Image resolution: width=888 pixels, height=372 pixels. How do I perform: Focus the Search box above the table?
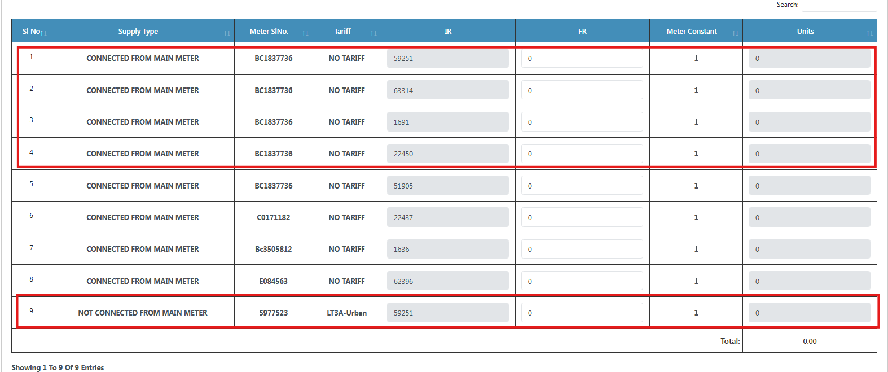(x=839, y=5)
